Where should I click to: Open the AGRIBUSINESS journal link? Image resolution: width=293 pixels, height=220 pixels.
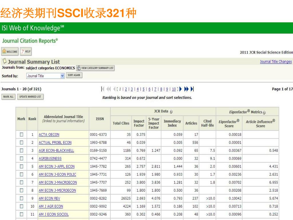(x=50, y=158)
